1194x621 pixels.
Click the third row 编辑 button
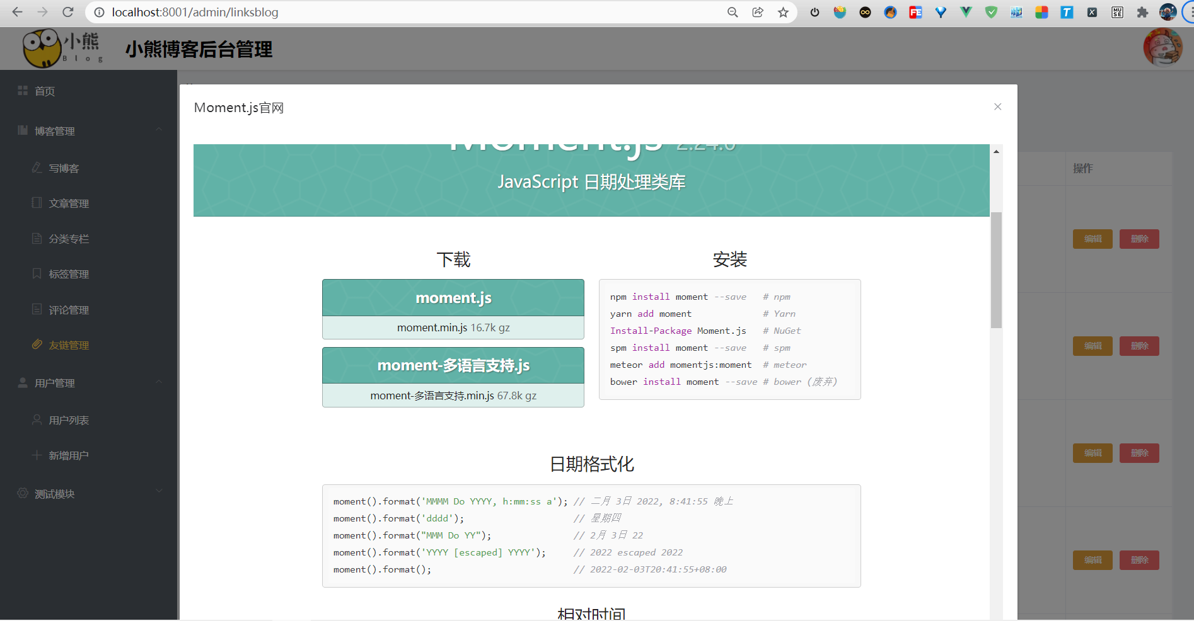(1093, 453)
